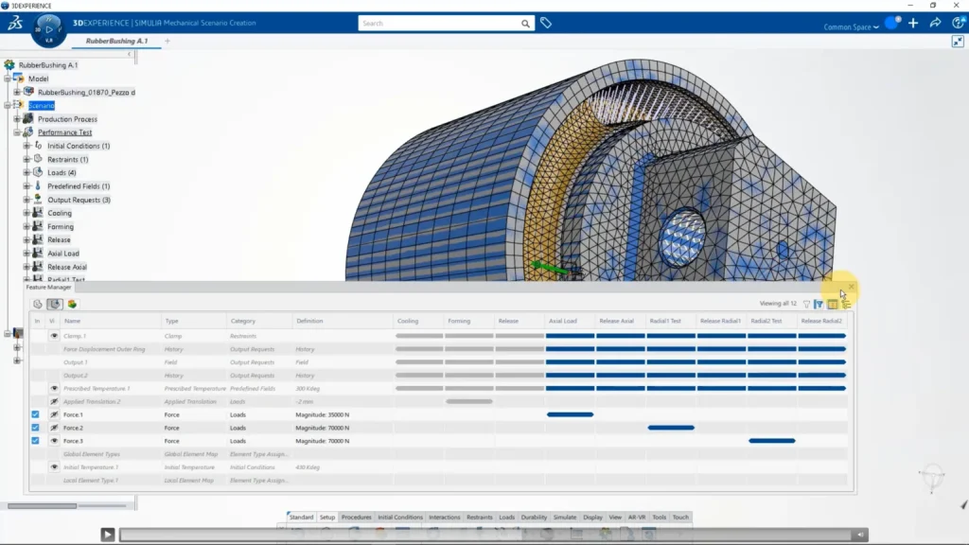Image resolution: width=969 pixels, height=545 pixels.
Task: Click the tree list view icon in Feature Manager
Action: point(846,304)
